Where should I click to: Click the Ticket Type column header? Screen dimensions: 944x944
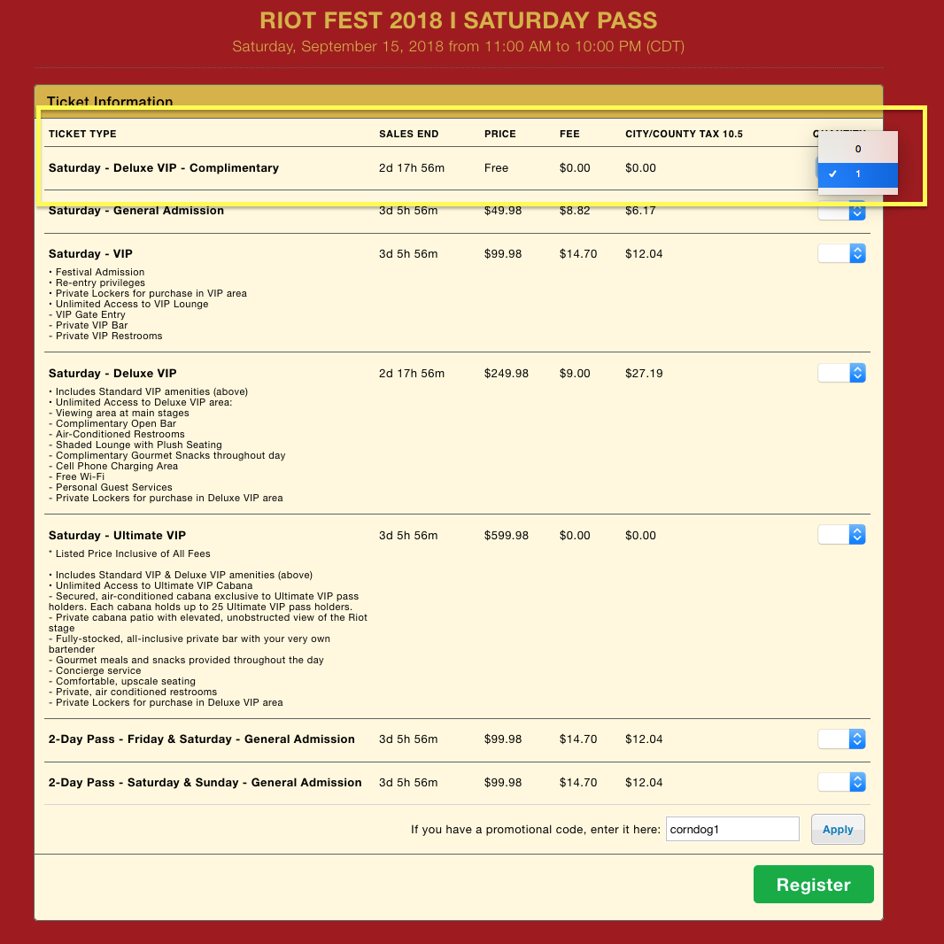(x=82, y=134)
